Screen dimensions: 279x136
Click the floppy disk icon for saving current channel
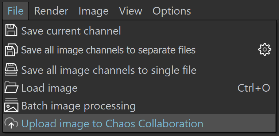click(11, 31)
